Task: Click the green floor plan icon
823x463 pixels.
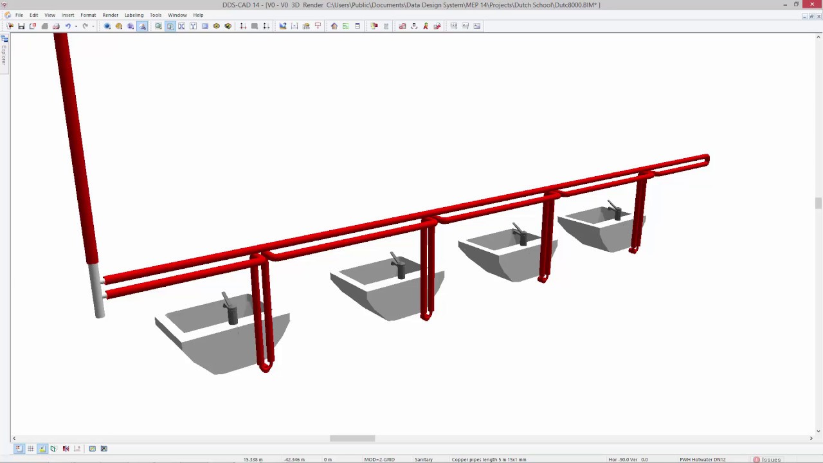Action: coord(346,26)
